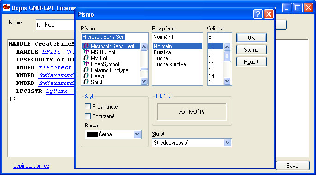Click the Řez písma style input field
Image resolution: width=316 pixels, height=175 pixels.
[x=177, y=37]
